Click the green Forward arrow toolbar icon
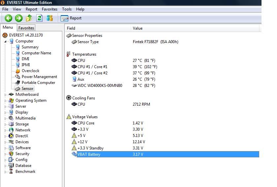The width and height of the screenshot is (277, 187). click(x=19, y=18)
